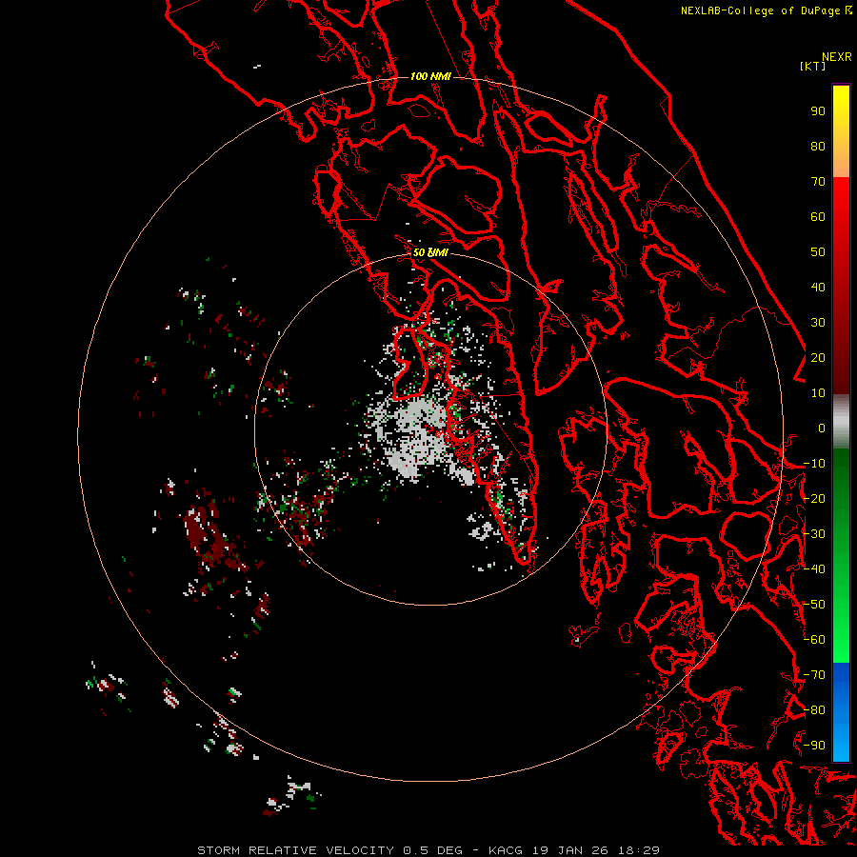This screenshot has width=857, height=857.
Task: Click the positive 70 scale value
Action: (818, 182)
